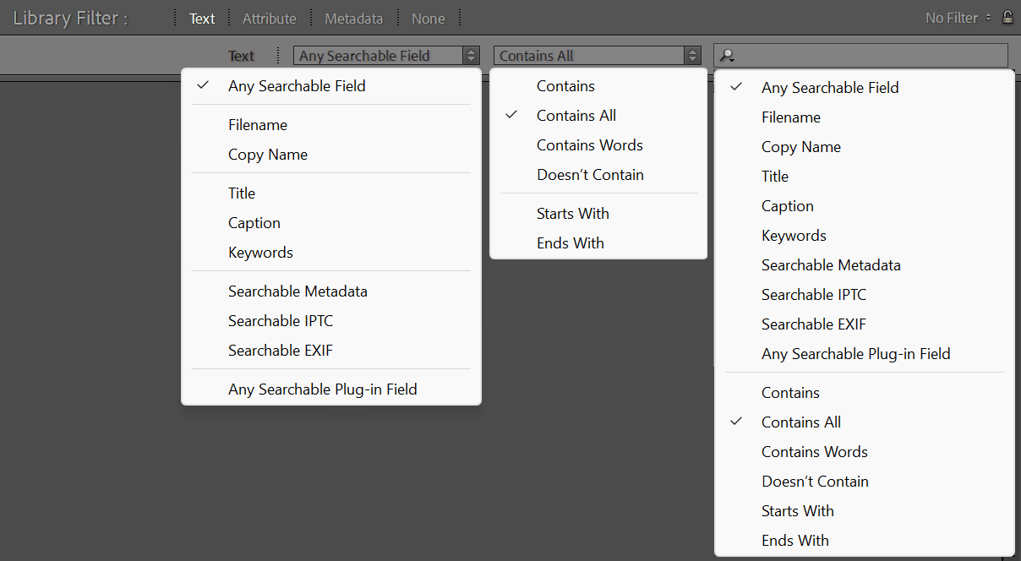Click the magnifier icon in search box
Image resolution: width=1021 pixels, height=561 pixels.
click(727, 56)
